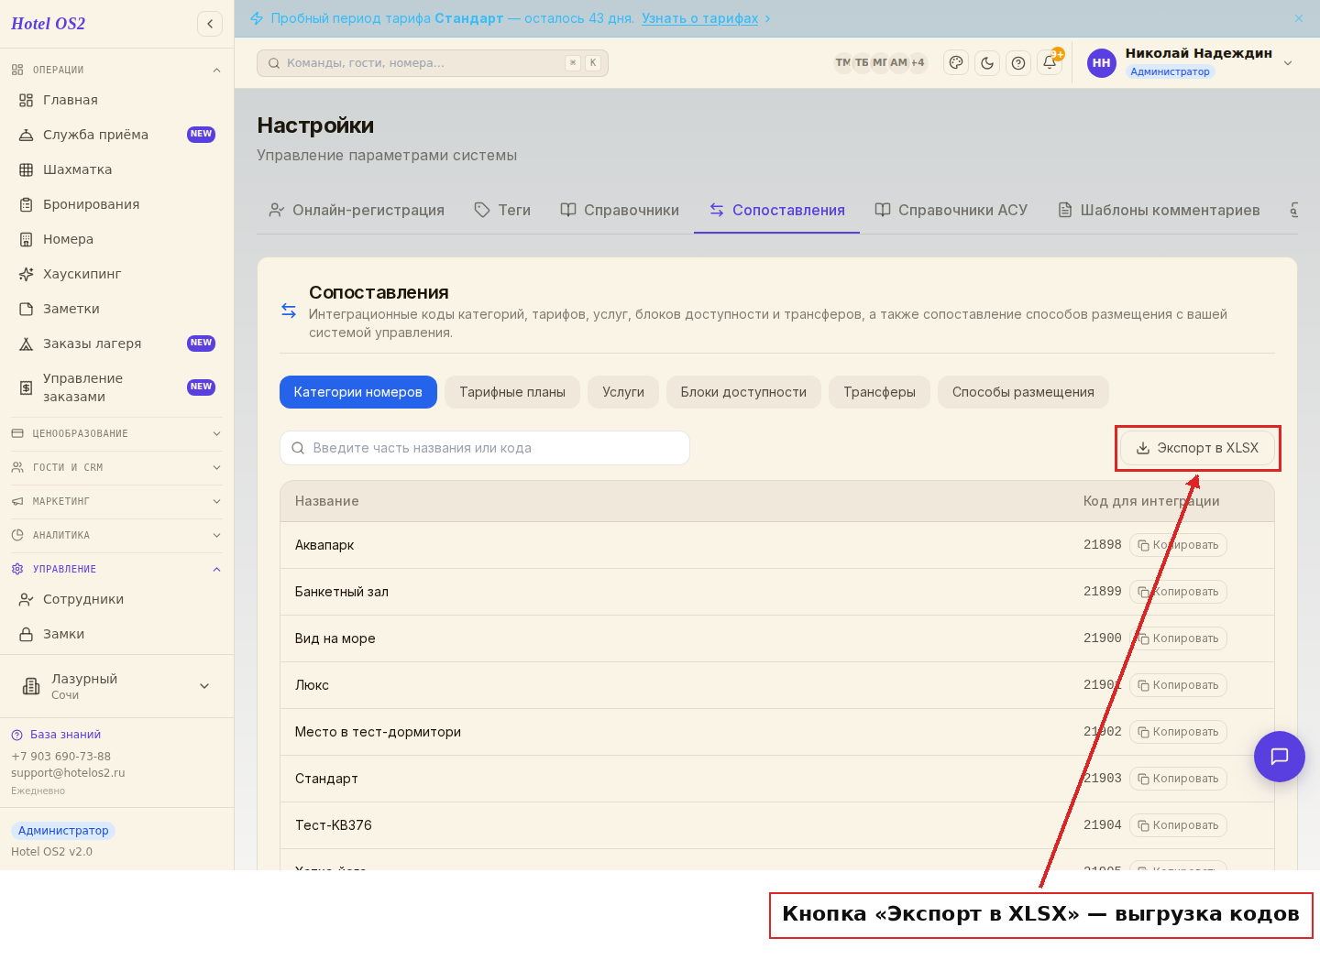The height and width of the screenshot is (960, 1320).
Task: Collapse the Операции sidebar group
Action: 116,70
